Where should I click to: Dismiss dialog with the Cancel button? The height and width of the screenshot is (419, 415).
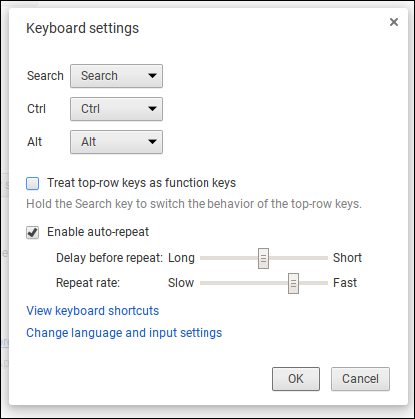(x=360, y=379)
